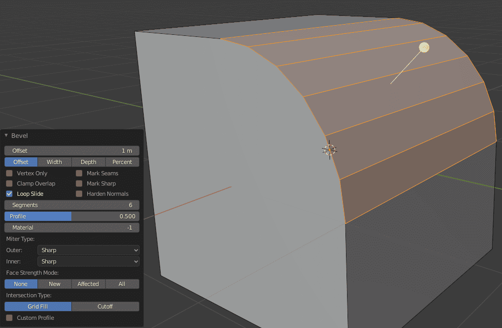Enable Mark Seams
Screen dimensions: 502x328
(79, 173)
